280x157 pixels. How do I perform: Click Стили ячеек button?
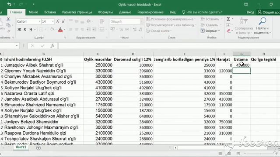click(x=158, y=31)
